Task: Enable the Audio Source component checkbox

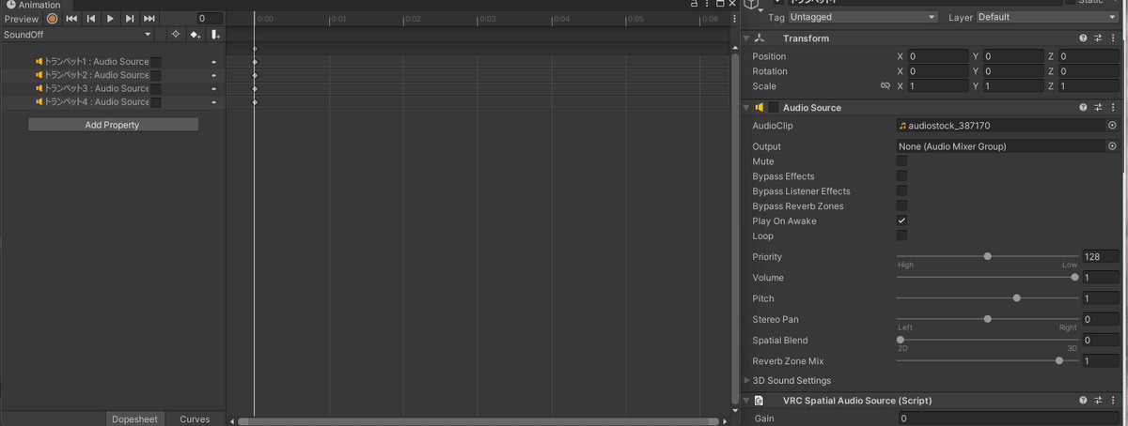Action: coord(774,108)
